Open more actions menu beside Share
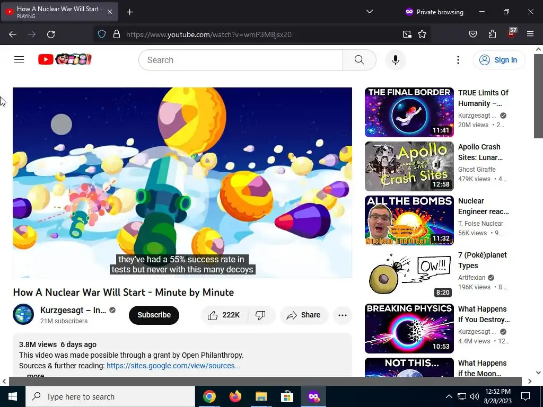The image size is (543, 407). (x=342, y=315)
